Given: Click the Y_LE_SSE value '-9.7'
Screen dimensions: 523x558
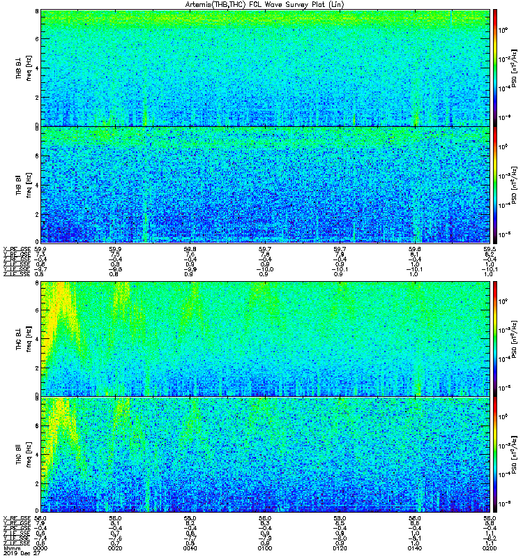Looking at the screenshot, I should [x=40, y=269].
